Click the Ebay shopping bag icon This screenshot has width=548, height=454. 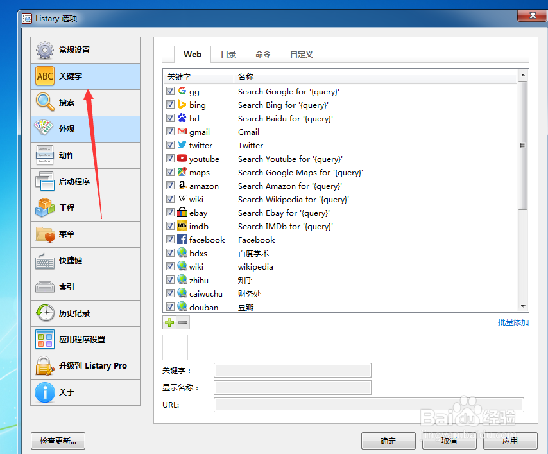point(182,212)
